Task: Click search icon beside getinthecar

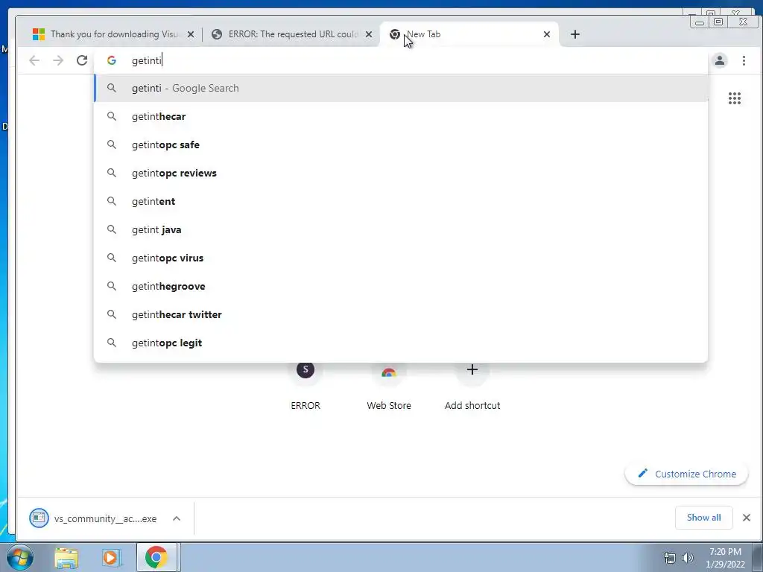Action: (x=112, y=116)
